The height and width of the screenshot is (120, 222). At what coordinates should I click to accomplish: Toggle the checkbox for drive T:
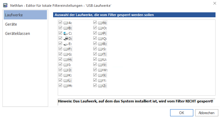[x=95, y=54]
